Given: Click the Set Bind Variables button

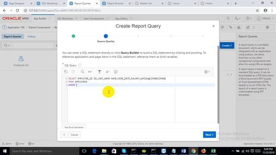Looking at the screenshot, I should click(x=74, y=127).
